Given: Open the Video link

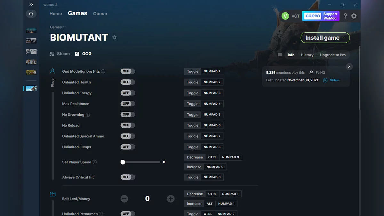Looking at the screenshot, I should click(x=334, y=80).
